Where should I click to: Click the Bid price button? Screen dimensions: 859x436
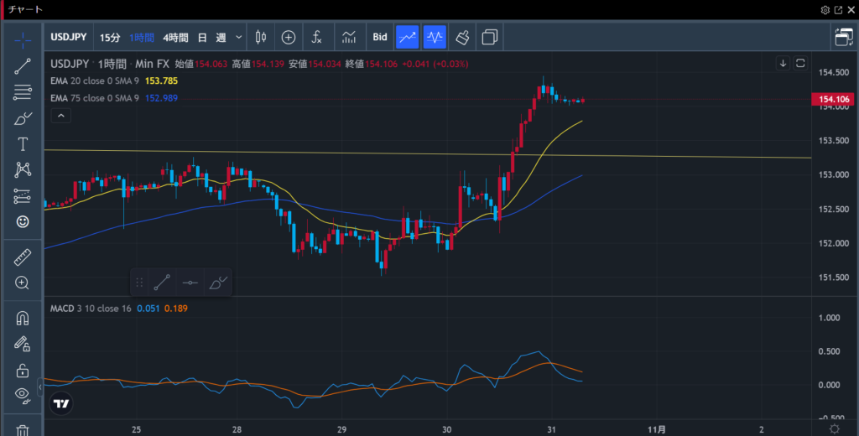coord(380,37)
